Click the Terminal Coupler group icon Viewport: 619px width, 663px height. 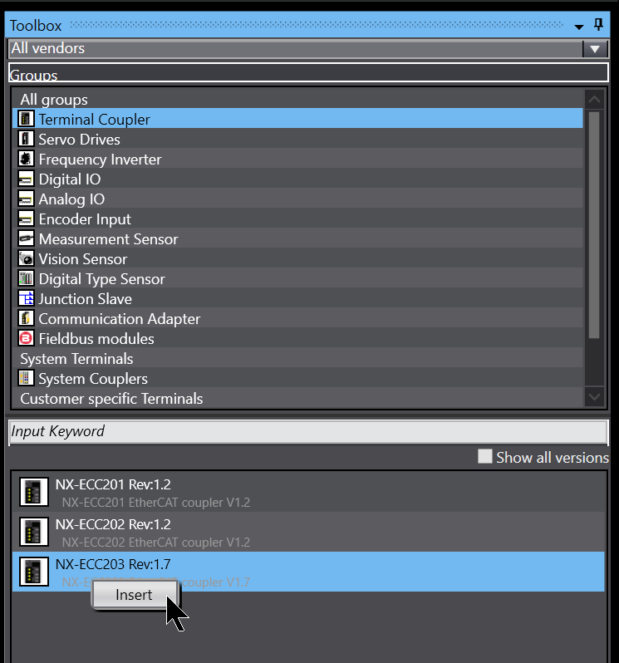[26, 119]
